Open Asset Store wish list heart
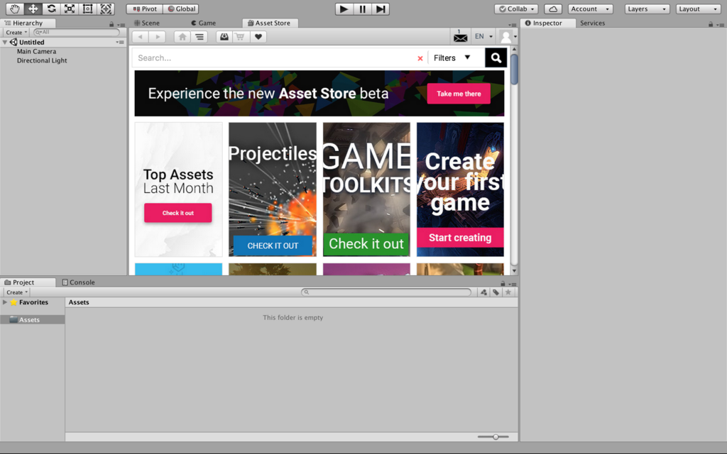The height and width of the screenshot is (454, 727). (258, 37)
